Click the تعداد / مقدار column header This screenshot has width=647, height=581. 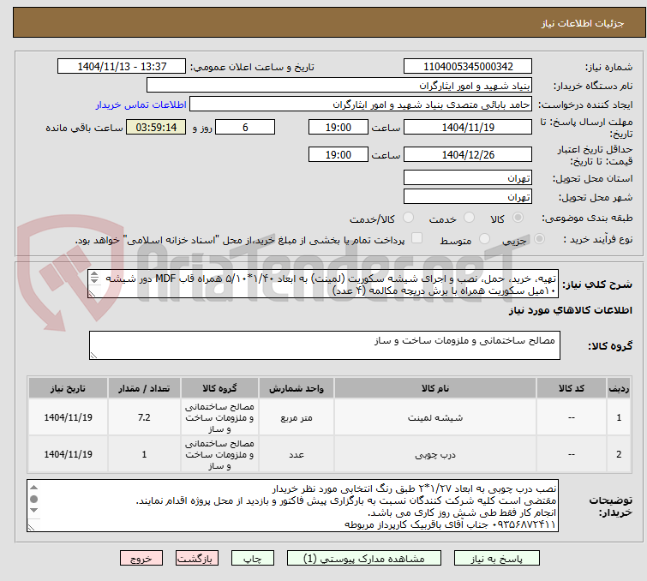[144, 388]
